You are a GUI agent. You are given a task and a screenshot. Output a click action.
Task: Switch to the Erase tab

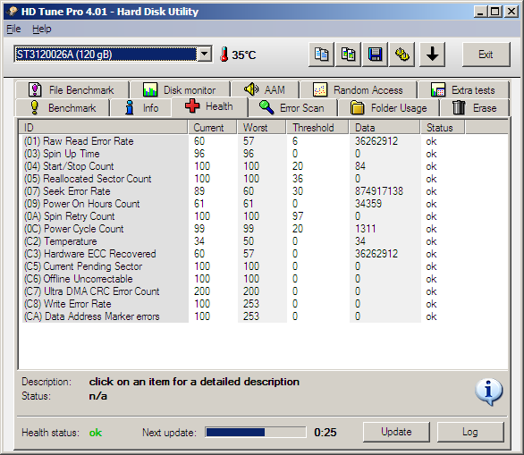coord(475,108)
